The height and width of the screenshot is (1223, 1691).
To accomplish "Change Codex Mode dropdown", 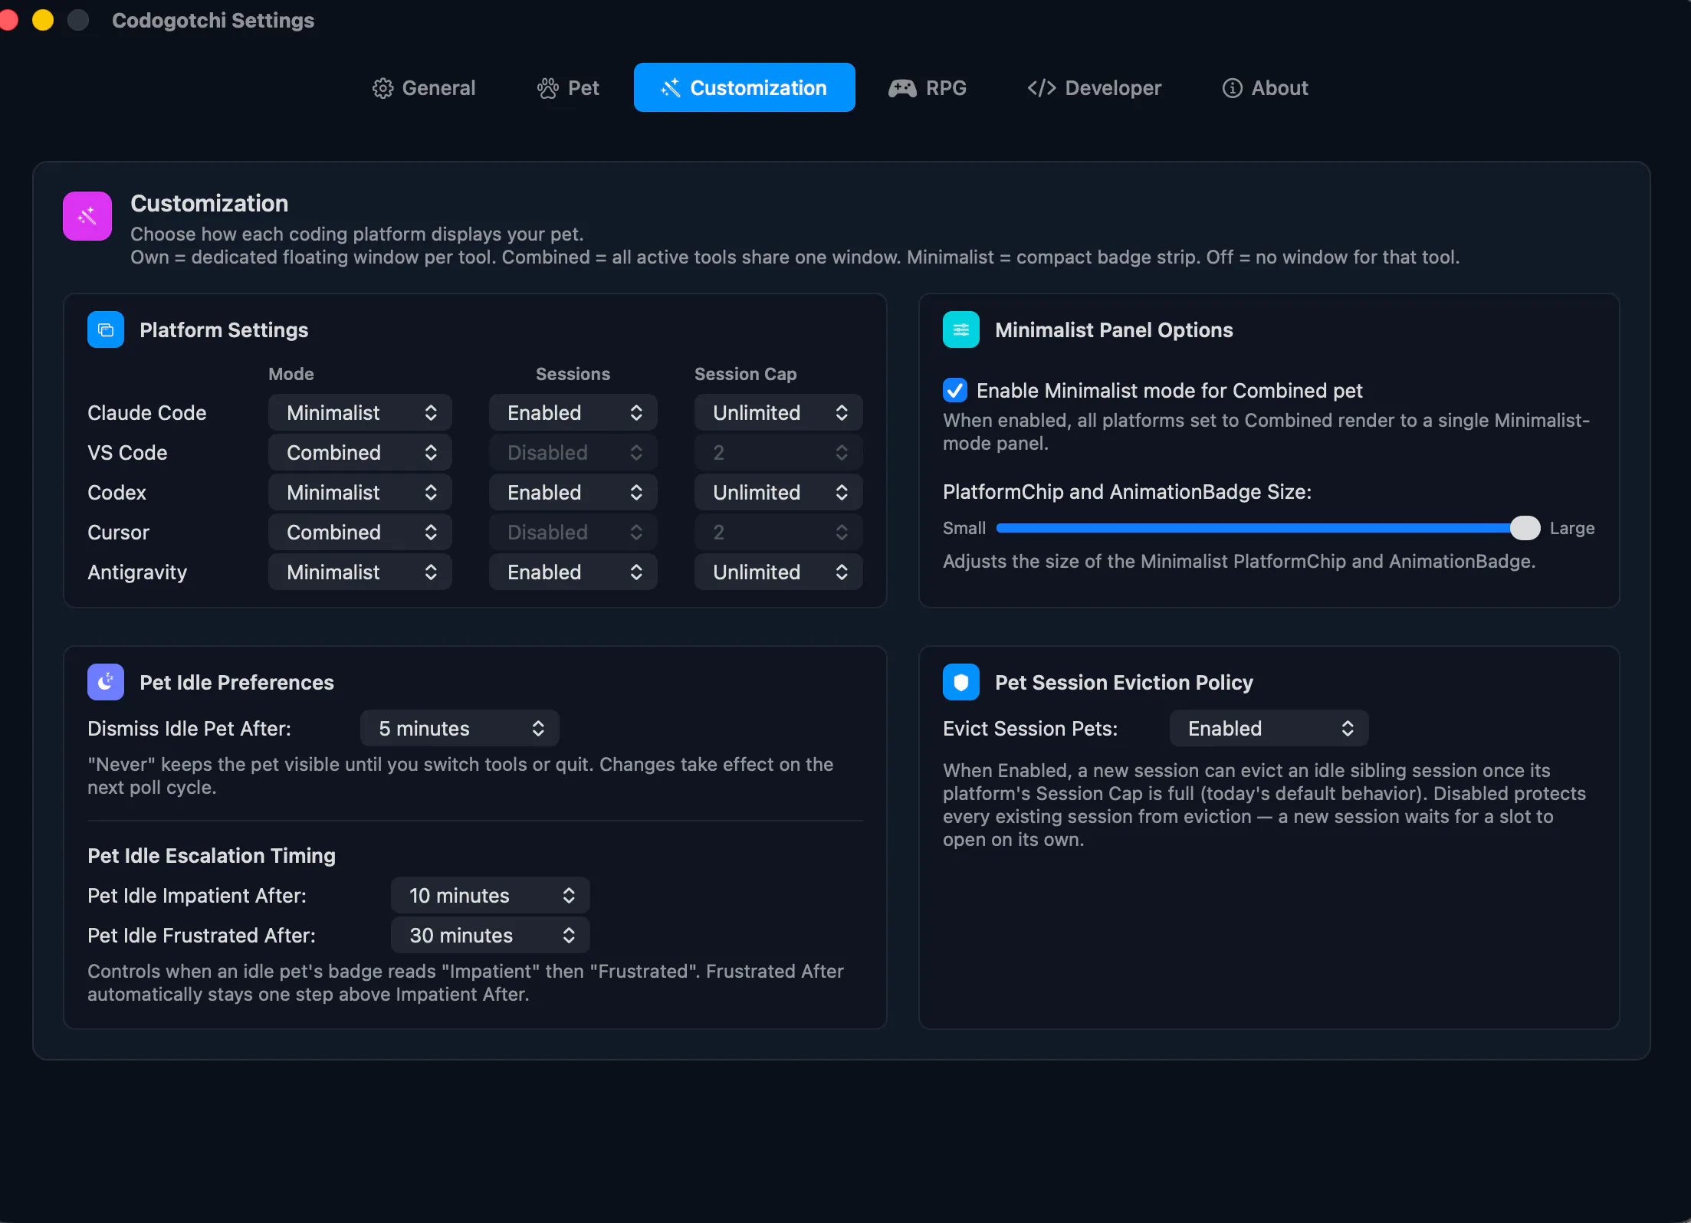I will (360, 493).
